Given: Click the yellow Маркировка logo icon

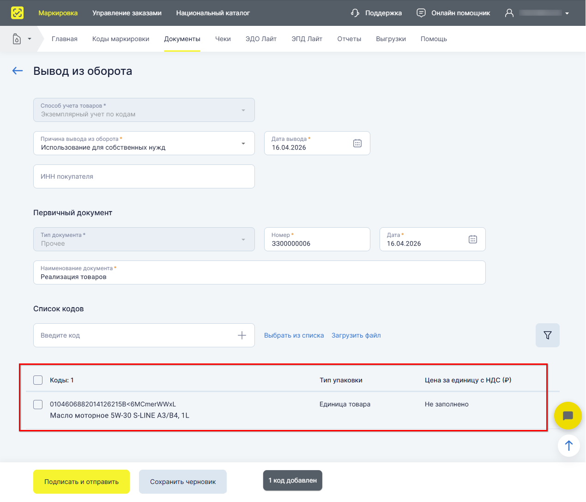Looking at the screenshot, I should [17, 13].
